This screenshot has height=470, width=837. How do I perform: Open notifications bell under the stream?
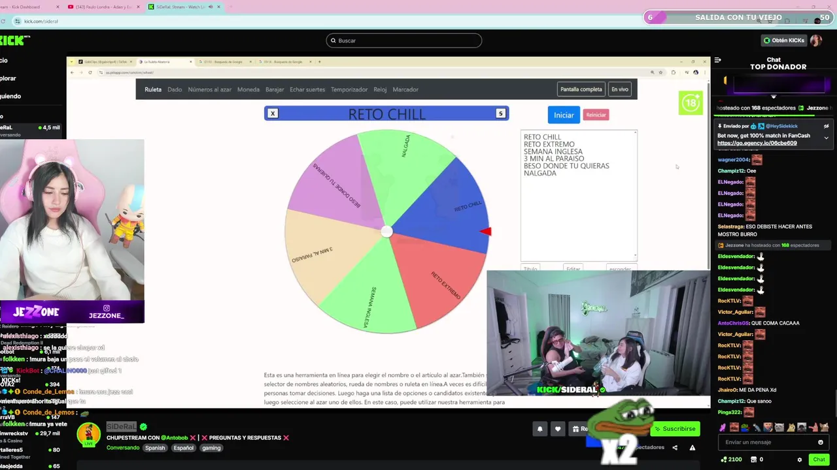coord(539,429)
